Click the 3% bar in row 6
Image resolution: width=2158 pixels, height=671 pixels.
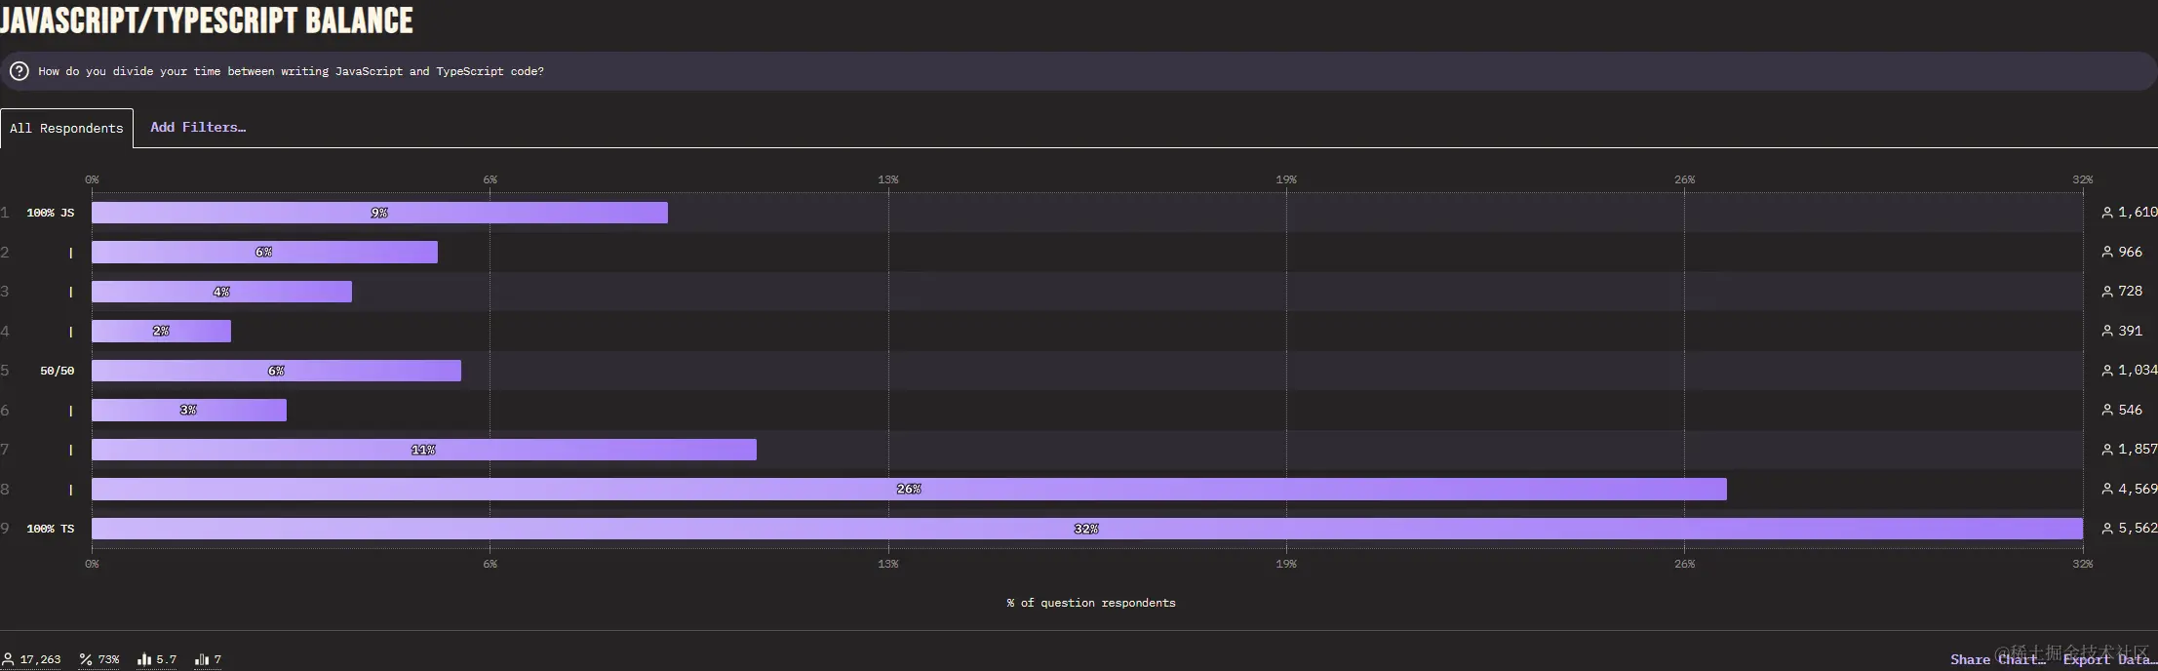click(189, 411)
